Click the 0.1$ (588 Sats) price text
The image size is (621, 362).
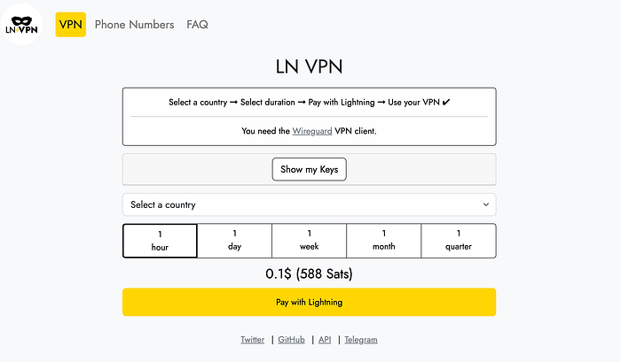click(309, 273)
